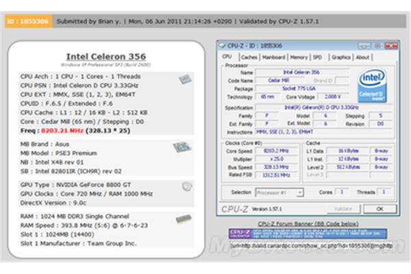The height and width of the screenshot is (274, 411).
Task: Click the Instructions MMX, SSE field
Action: [x=323, y=132]
